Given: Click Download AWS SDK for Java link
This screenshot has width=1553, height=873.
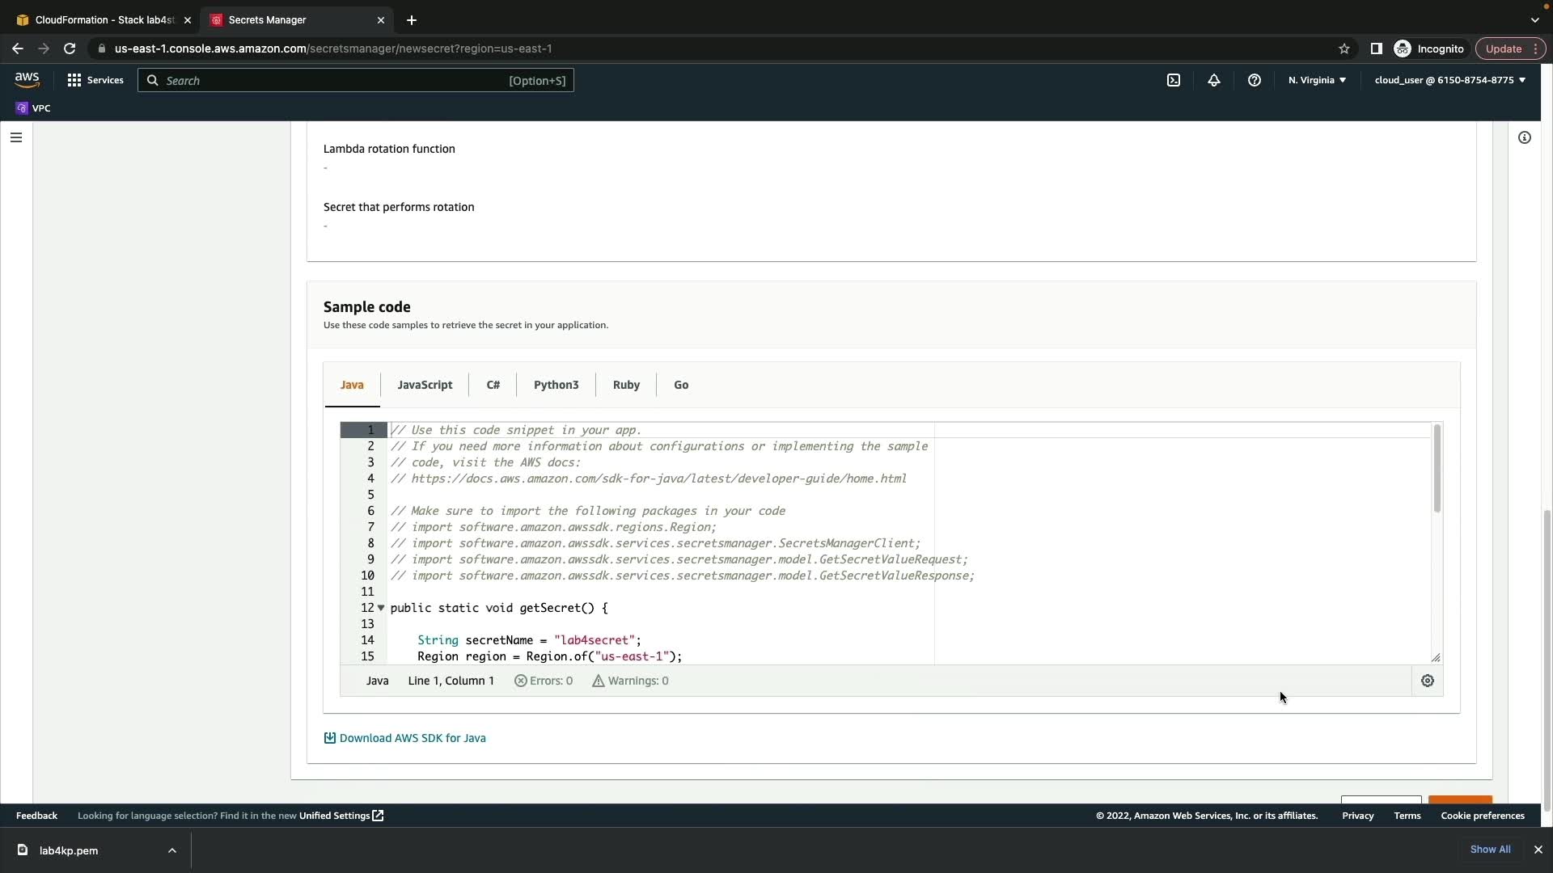Looking at the screenshot, I should [x=412, y=738].
